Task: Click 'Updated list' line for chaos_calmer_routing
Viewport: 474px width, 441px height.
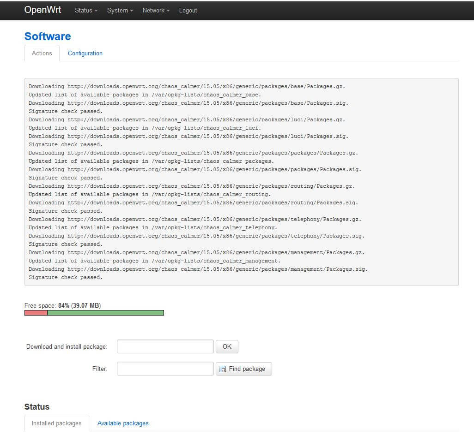Action: (150, 194)
